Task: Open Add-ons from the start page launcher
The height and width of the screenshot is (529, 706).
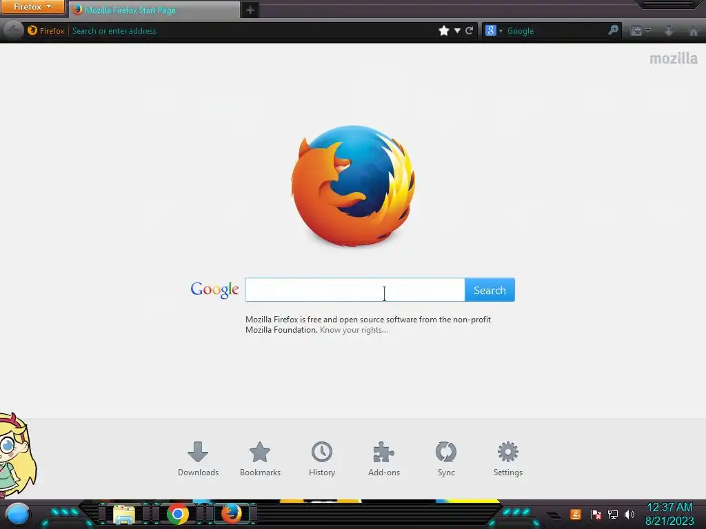Action: (x=384, y=459)
